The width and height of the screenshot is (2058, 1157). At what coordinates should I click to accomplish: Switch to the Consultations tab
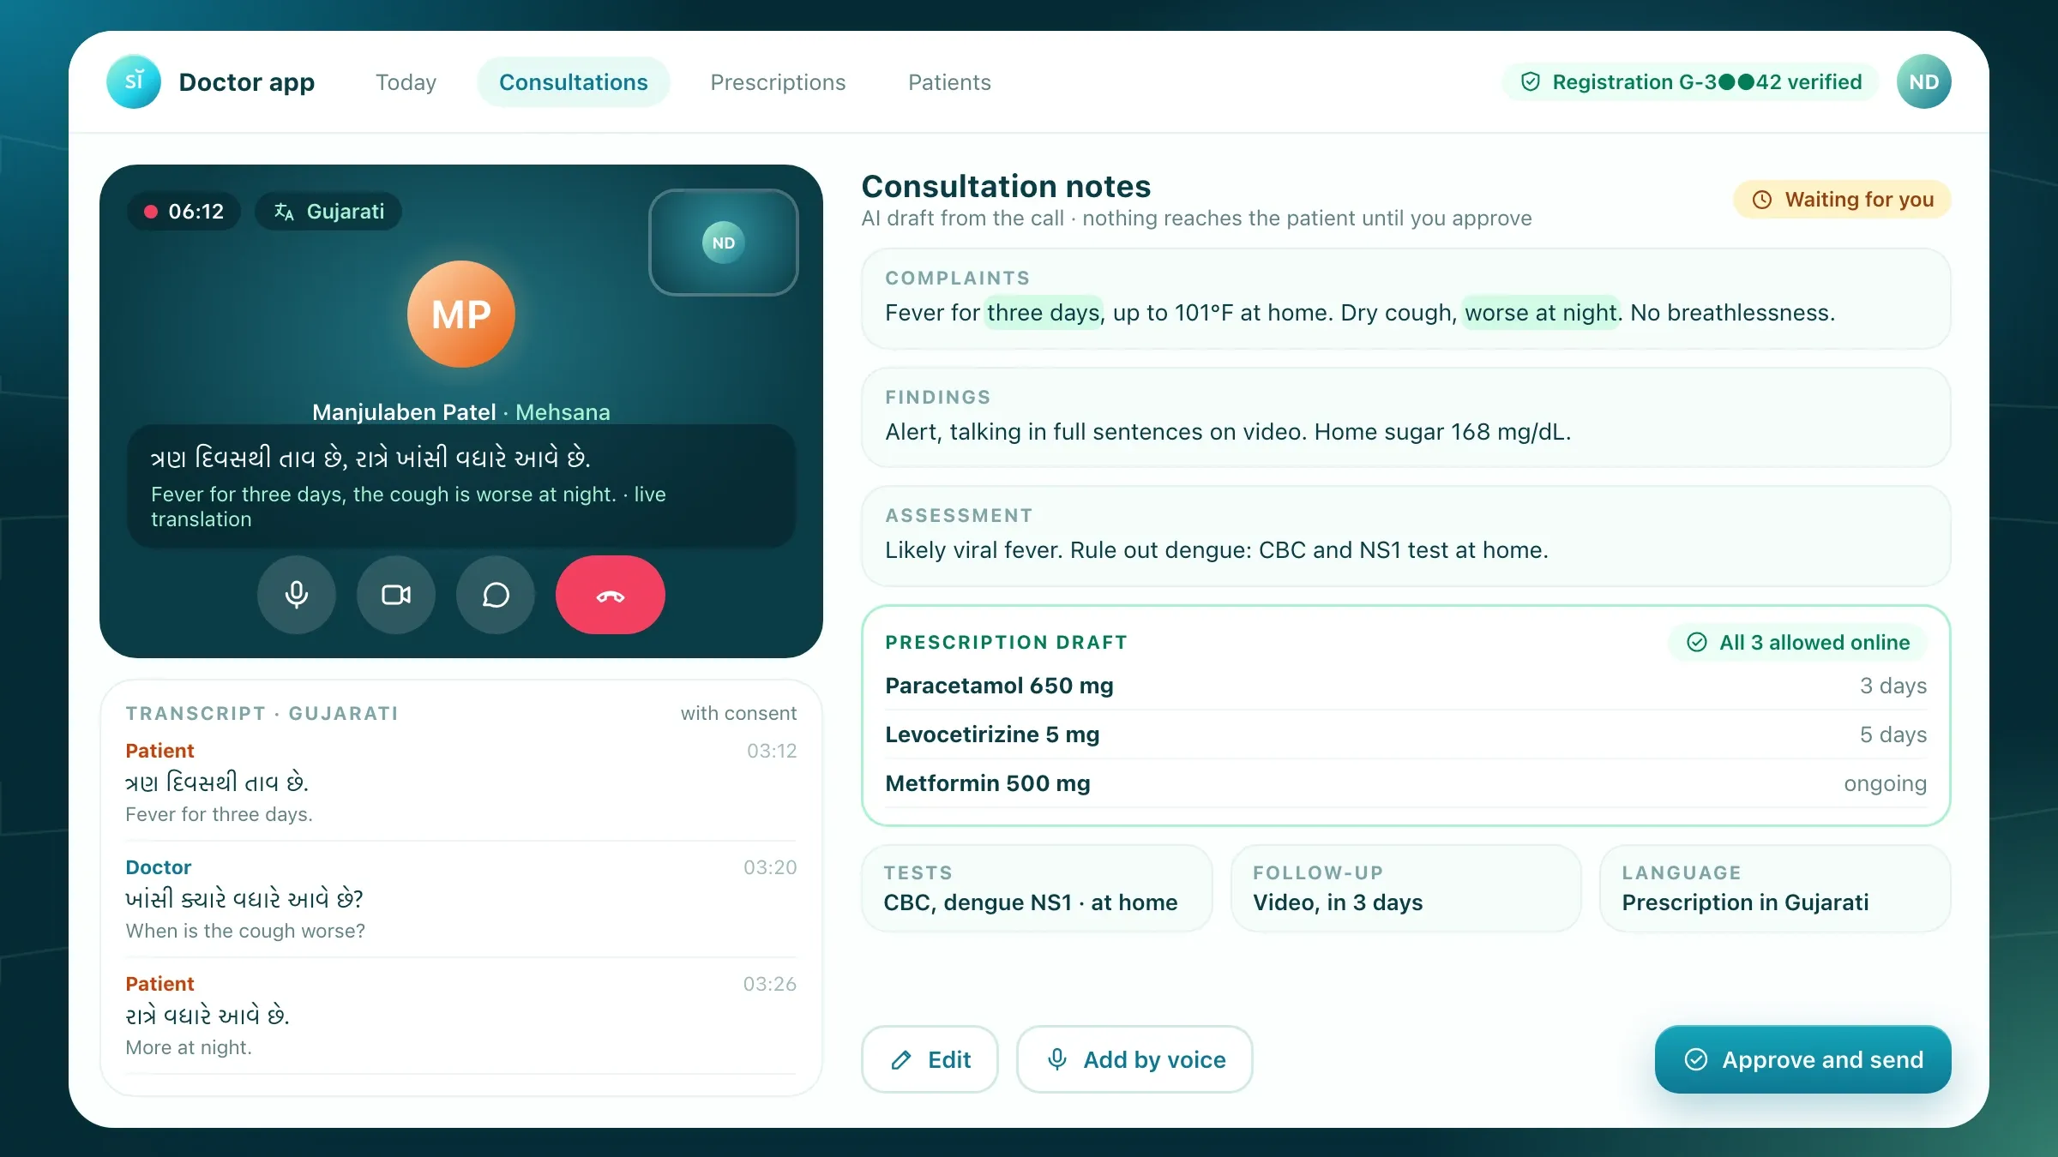(574, 82)
